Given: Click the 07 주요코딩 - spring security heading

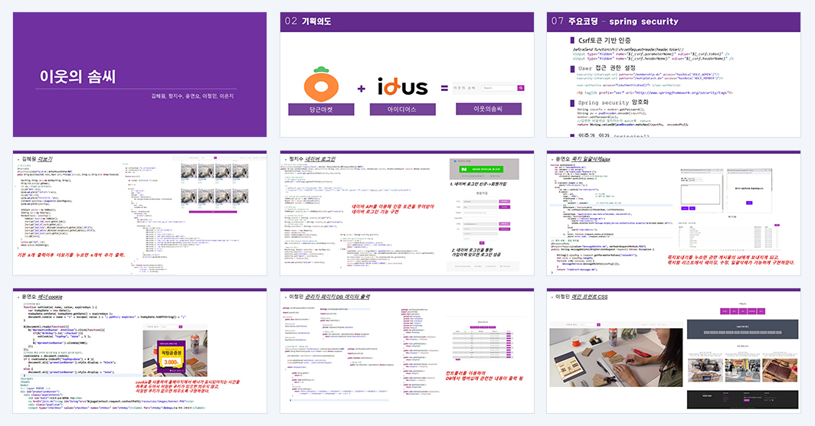Looking at the screenshot, I should coord(615,21).
